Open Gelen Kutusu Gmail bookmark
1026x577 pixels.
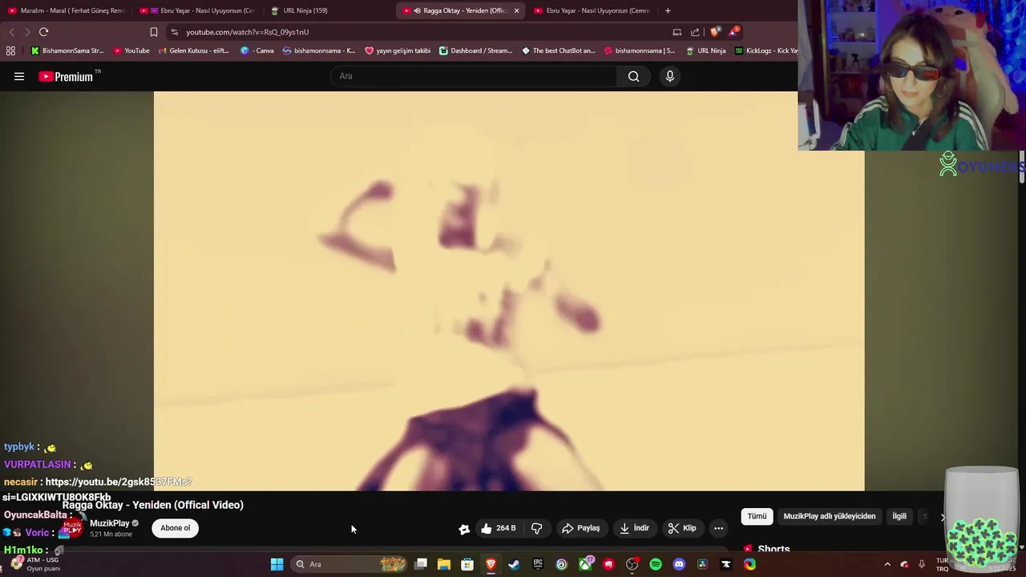pos(194,50)
